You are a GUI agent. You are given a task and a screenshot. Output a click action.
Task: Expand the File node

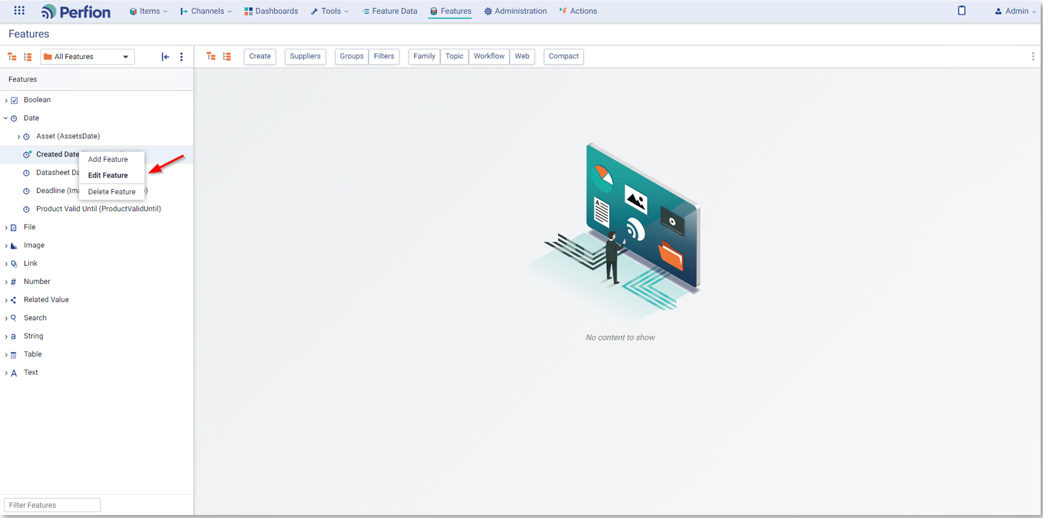(6, 227)
